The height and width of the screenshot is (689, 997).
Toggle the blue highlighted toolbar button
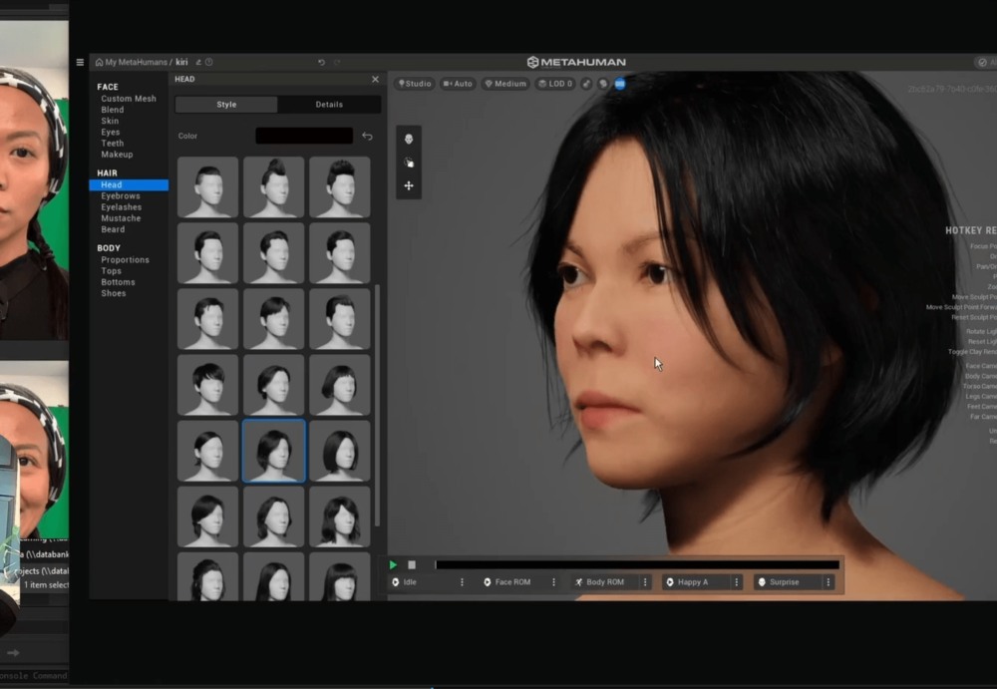tap(620, 84)
